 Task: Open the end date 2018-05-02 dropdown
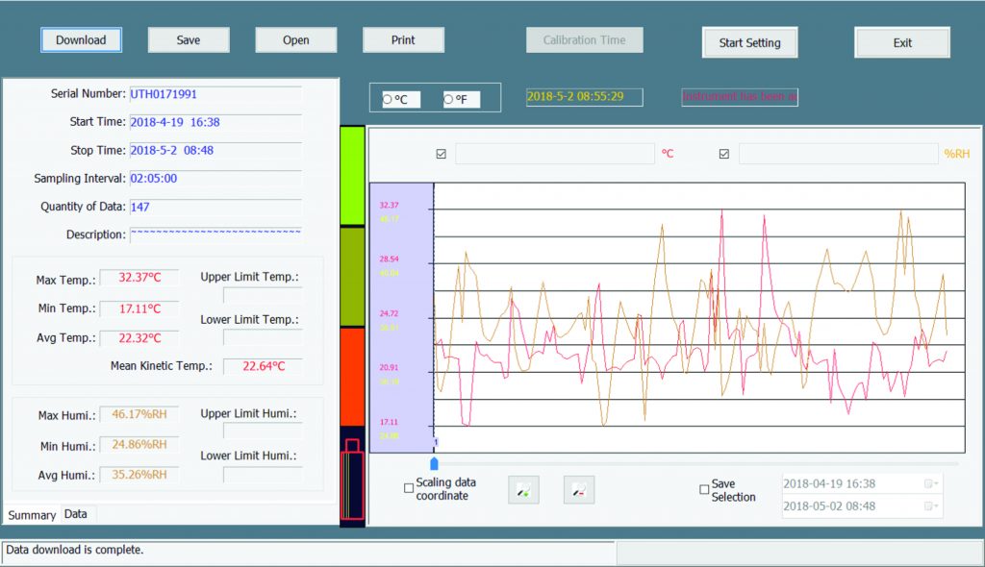point(930,506)
